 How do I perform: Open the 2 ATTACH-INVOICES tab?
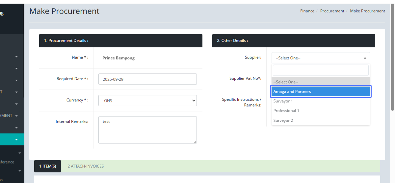86,166
